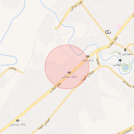Click the بانک مسکن text label
Viewport: 134px width, 134px height.
click(69, 77)
